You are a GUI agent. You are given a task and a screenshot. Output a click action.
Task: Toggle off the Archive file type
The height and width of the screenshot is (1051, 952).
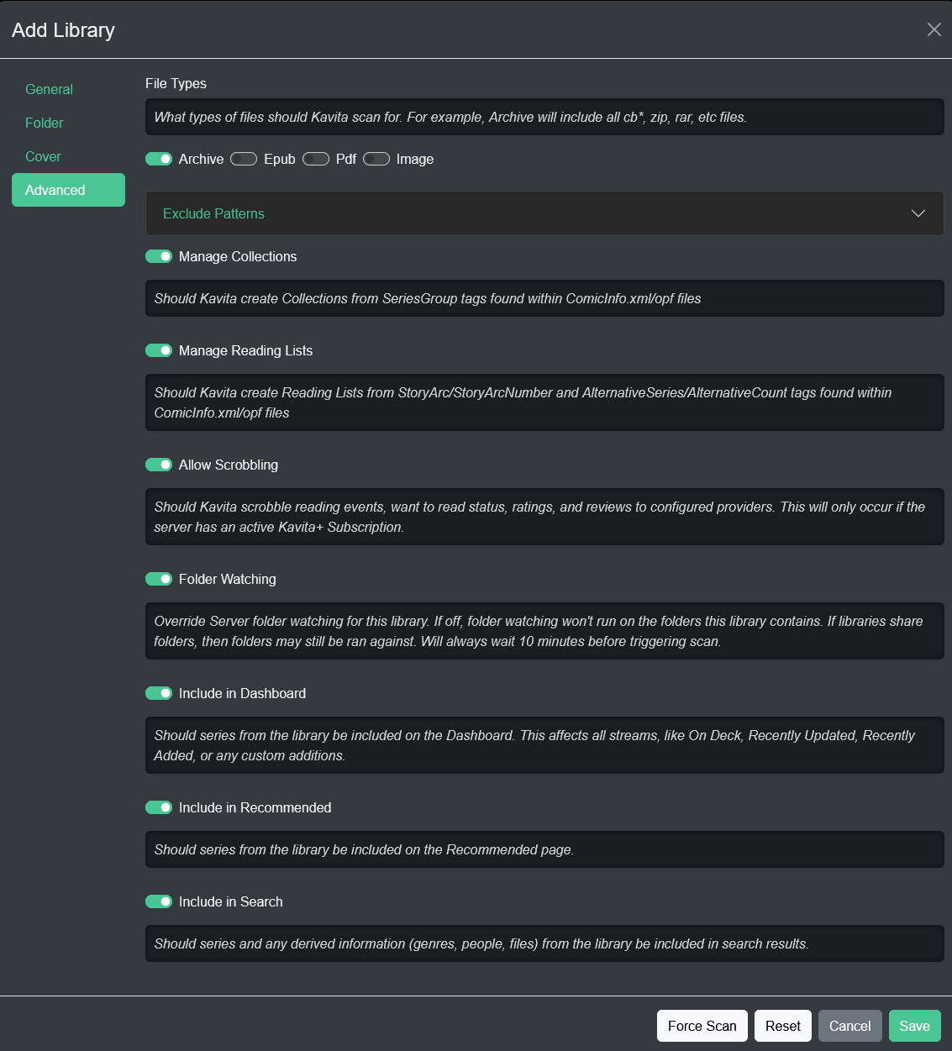coord(159,160)
